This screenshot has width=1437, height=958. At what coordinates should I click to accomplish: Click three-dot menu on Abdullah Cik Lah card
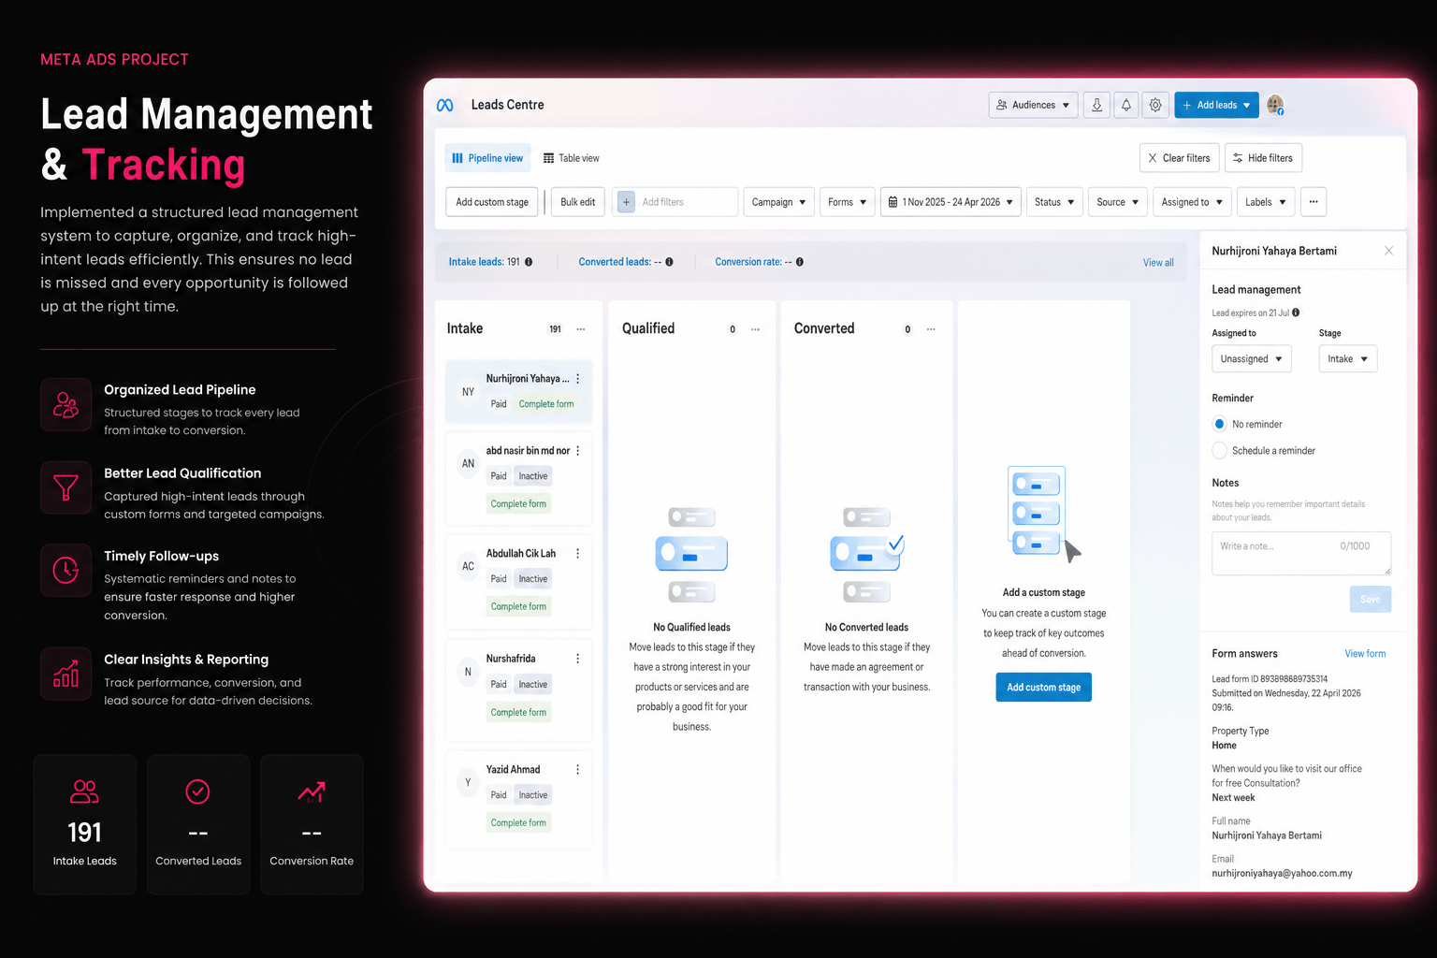point(577,554)
